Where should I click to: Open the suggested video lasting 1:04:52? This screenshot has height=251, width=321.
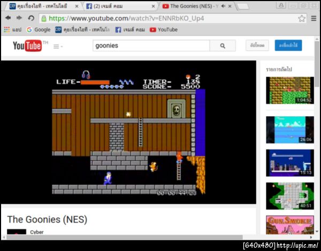coord(290,90)
